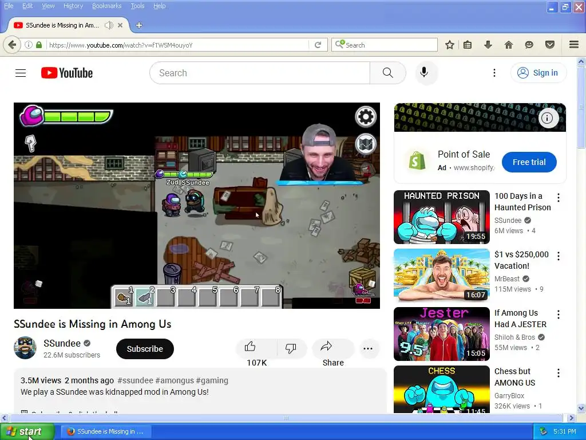This screenshot has width=586, height=440.
Task: Focus the YouTube Search input field
Action: click(x=260, y=73)
